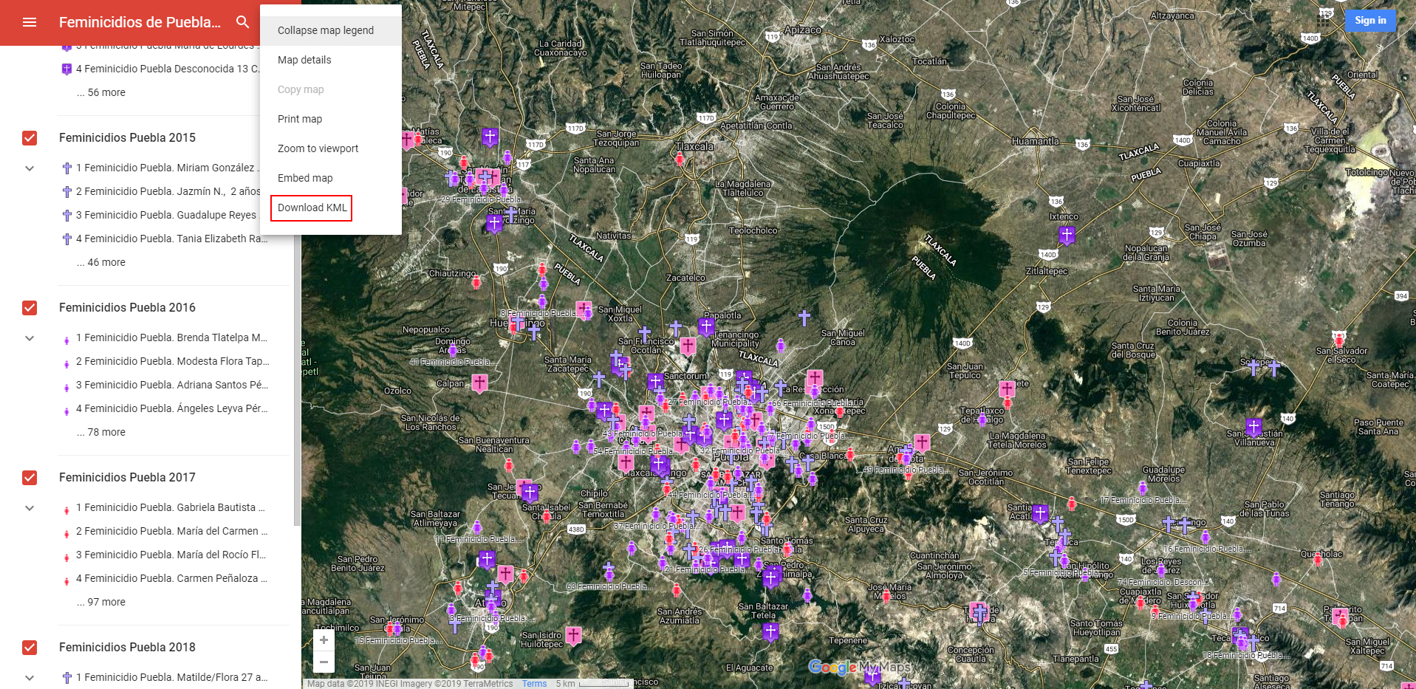1416x689 pixels.
Task: Collapse the Feminicidios Puebla 2015 list
Action: 30,168
